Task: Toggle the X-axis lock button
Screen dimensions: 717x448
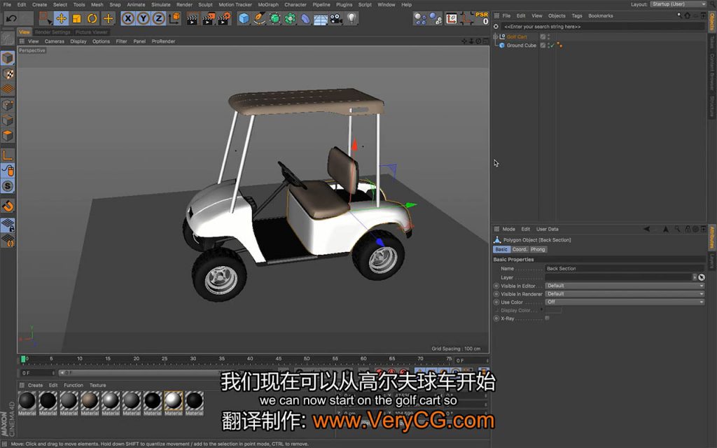Action: [128, 18]
